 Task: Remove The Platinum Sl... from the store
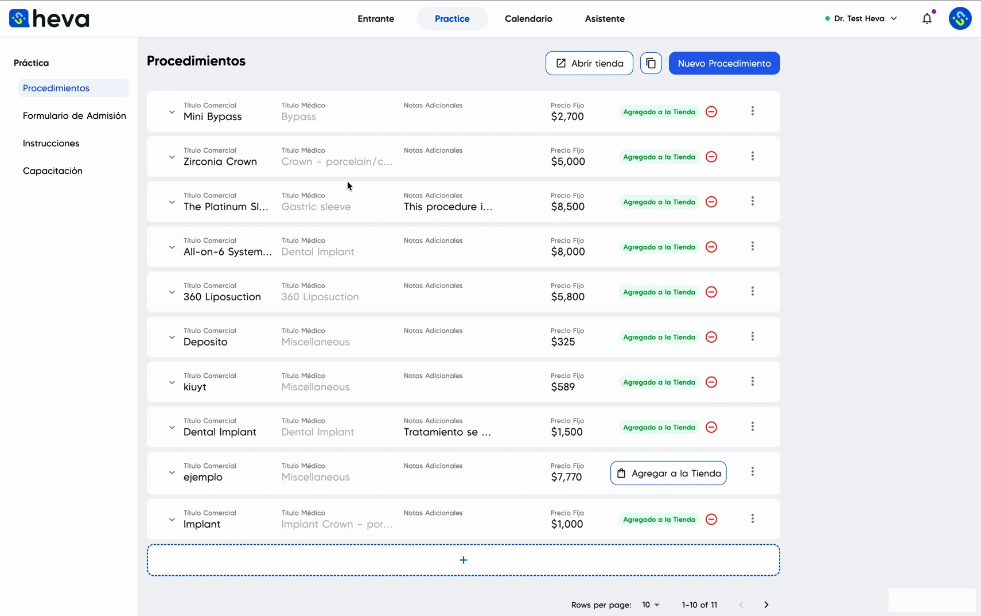point(711,202)
